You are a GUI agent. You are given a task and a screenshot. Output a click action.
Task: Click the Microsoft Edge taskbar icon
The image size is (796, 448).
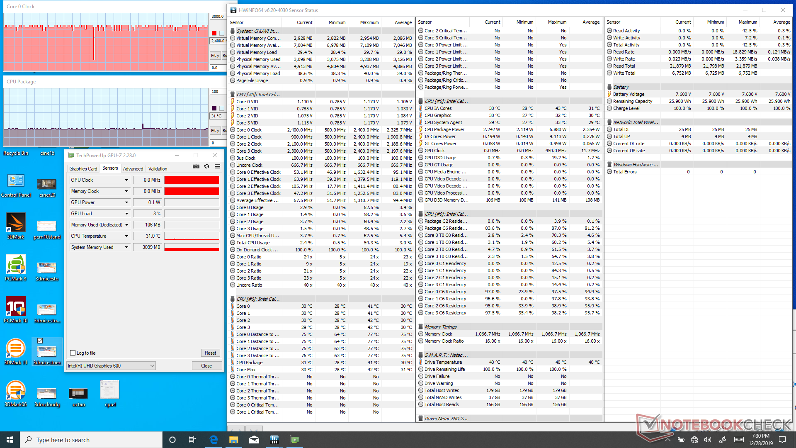pos(214,440)
